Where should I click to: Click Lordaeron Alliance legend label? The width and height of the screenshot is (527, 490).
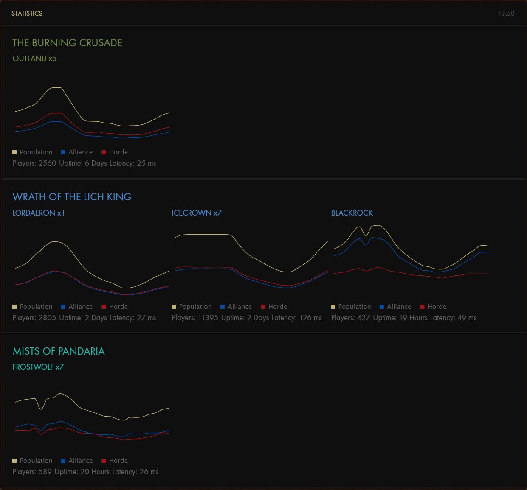coord(80,307)
